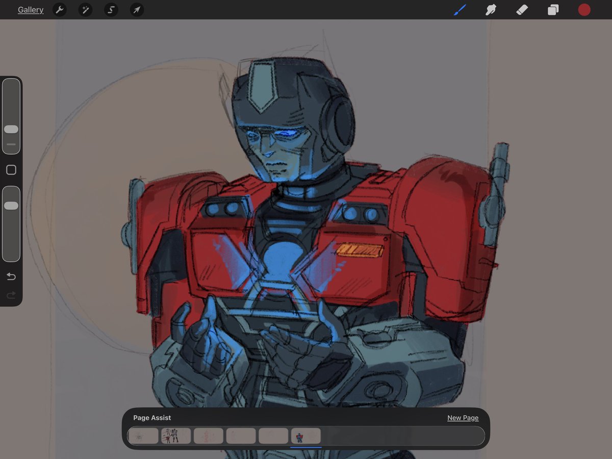Select the Eraser tool
The height and width of the screenshot is (459, 612).
[x=522, y=10]
